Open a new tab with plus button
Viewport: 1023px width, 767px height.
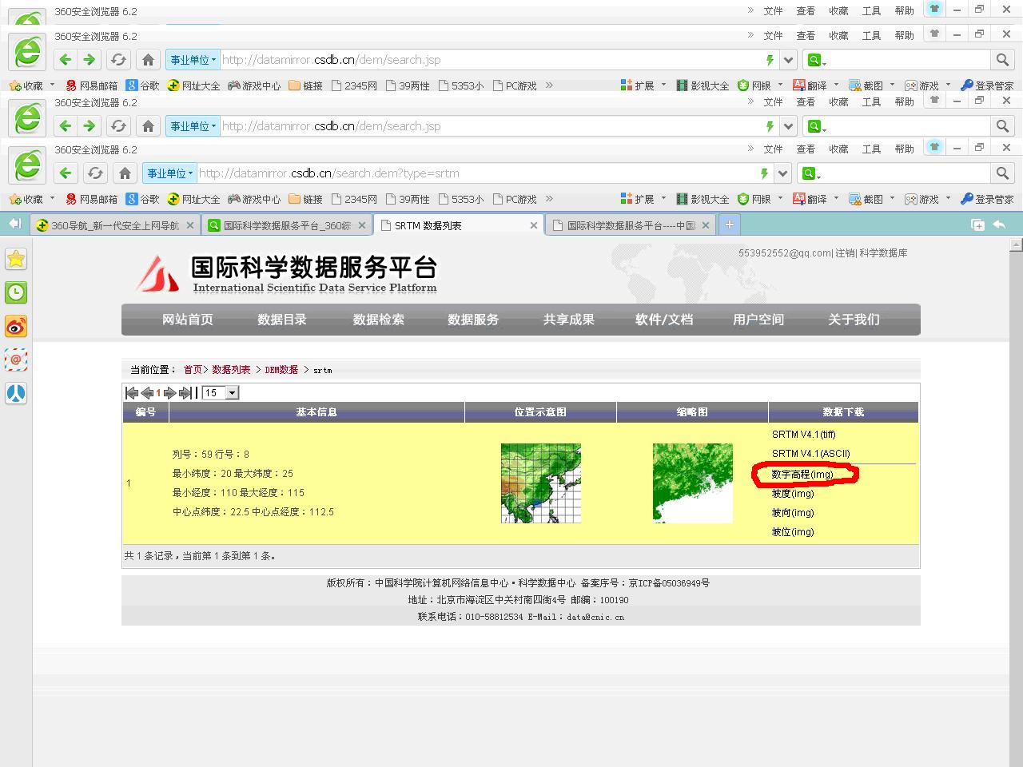click(x=729, y=225)
